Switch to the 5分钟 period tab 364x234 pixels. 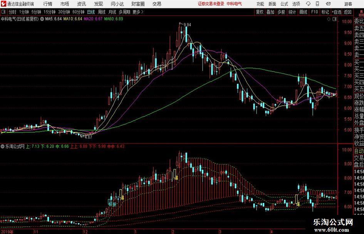pos(36,12)
